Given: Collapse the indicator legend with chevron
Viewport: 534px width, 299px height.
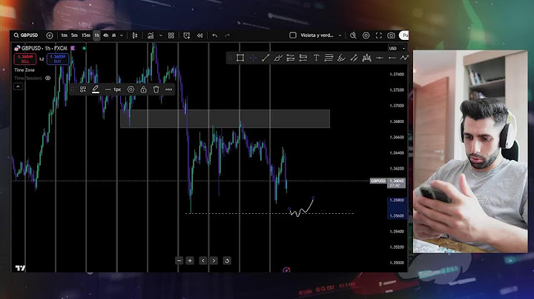Looking at the screenshot, I should click(x=18, y=87).
